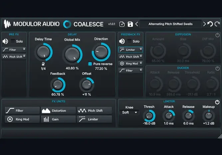This screenshot has height=155, width=222.
Task: Click the -16.0 dB Thresh value
Action: [149, 123]
